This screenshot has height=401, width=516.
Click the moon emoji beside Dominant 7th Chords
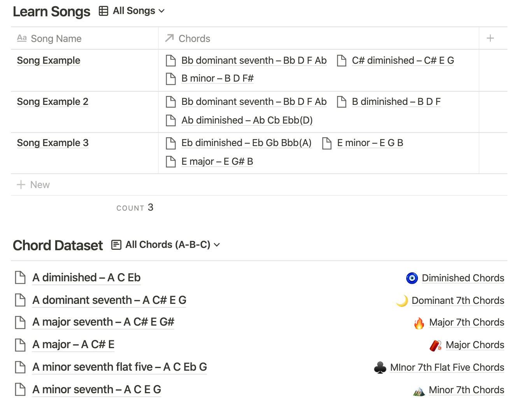point(402,300)
